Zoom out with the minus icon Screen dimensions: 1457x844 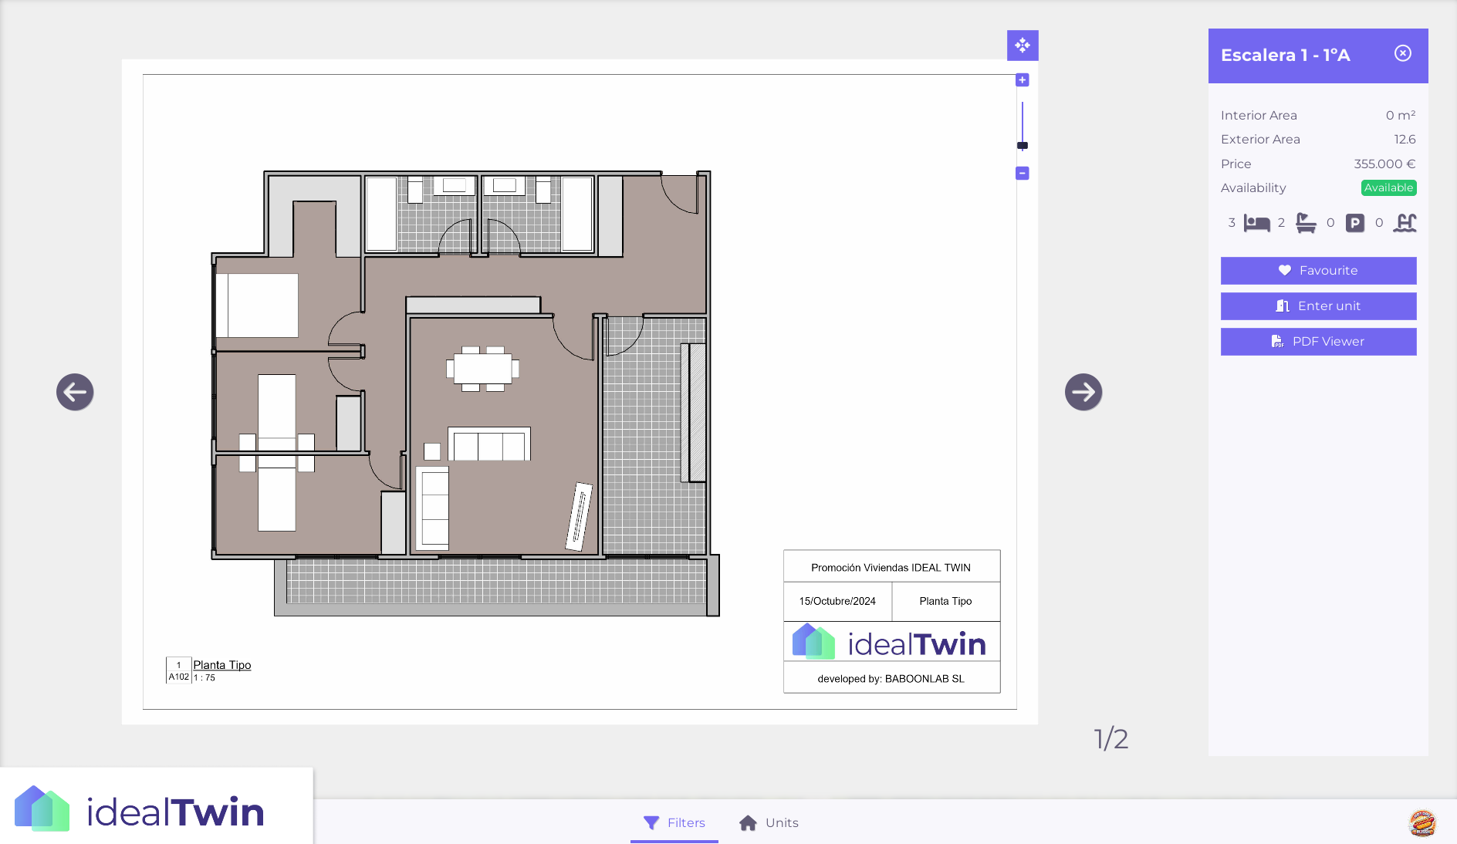(1023, 174)
